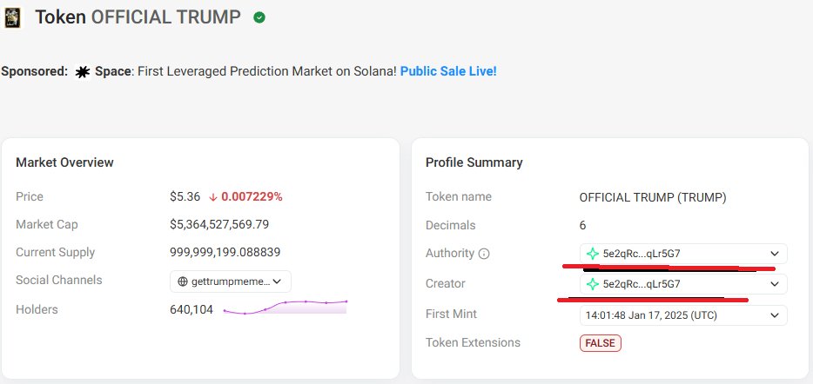Click the Space sponsor starburst icon
This screenshot has width=813, height=384.
(x=83, y=72)
